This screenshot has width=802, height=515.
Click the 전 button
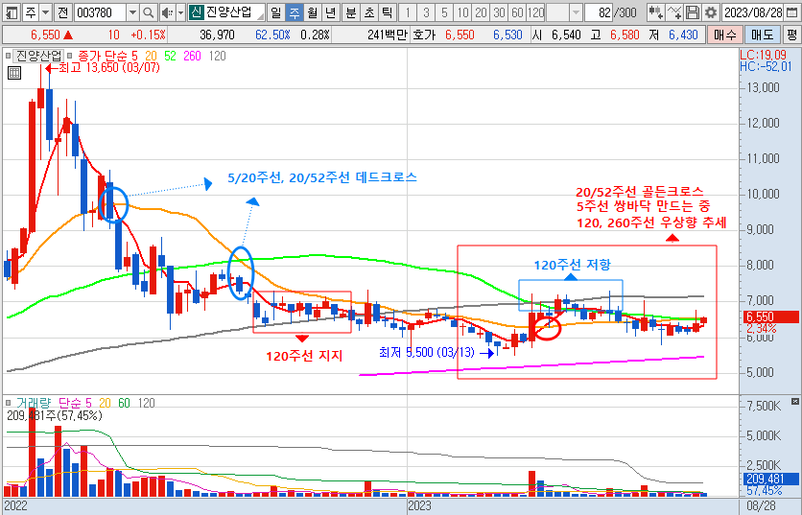point(62,12)
